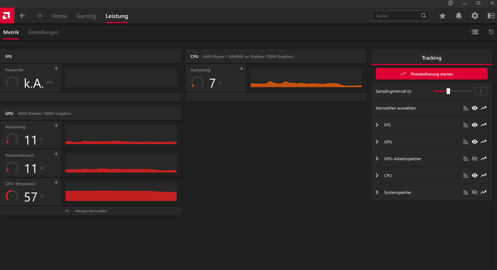The width and height of the screenshot is (497, 270).
Task: Click the crossed-out chart icon in GPU-Arbeitsspeicher row
Action: pyautogui.click(x=466, y=159)
